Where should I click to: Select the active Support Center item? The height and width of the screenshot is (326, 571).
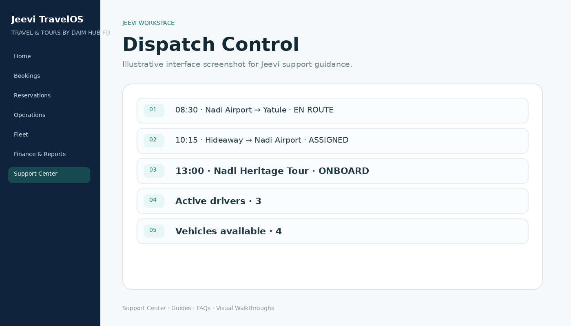click(x=49, y=175)
